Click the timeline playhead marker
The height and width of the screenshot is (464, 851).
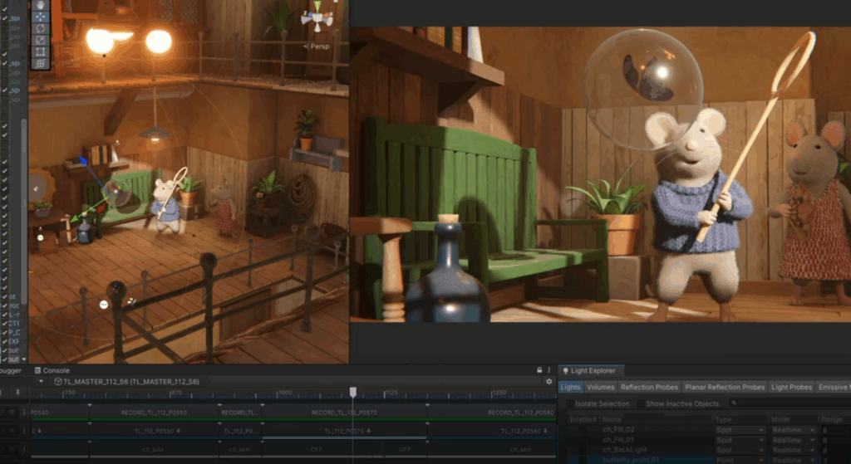point(352,392)
